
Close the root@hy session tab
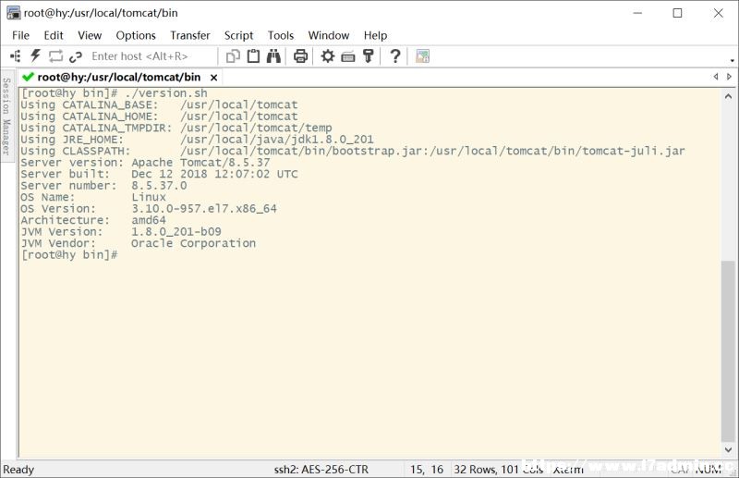pos(213,78)
